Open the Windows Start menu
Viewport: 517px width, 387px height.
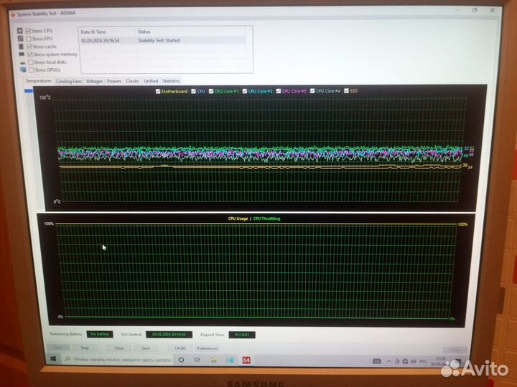coord(53,359)
